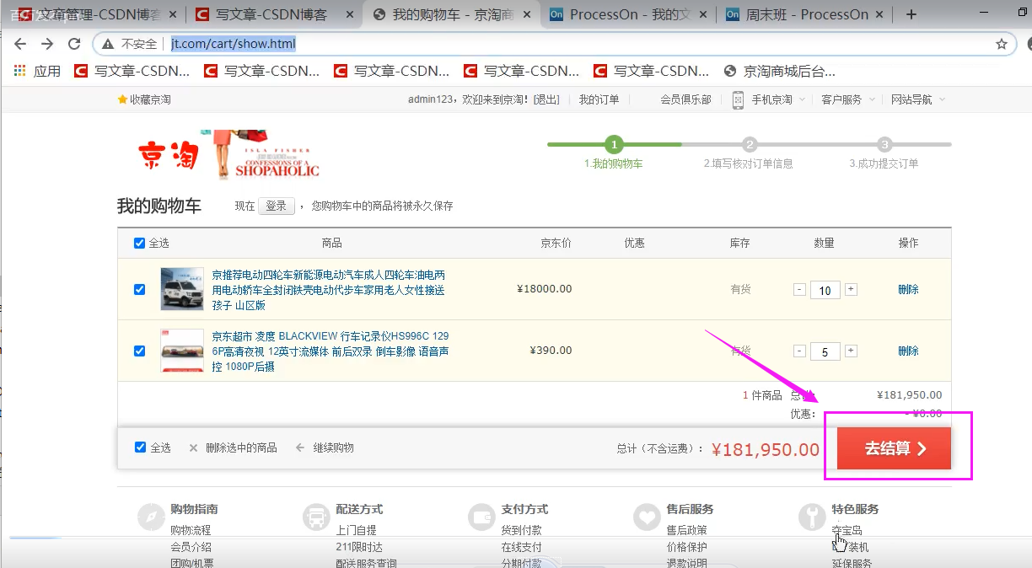Reload the shopping cart page
The width and height of the screenshot is (1032, 568).
click(x=74, y=44)
